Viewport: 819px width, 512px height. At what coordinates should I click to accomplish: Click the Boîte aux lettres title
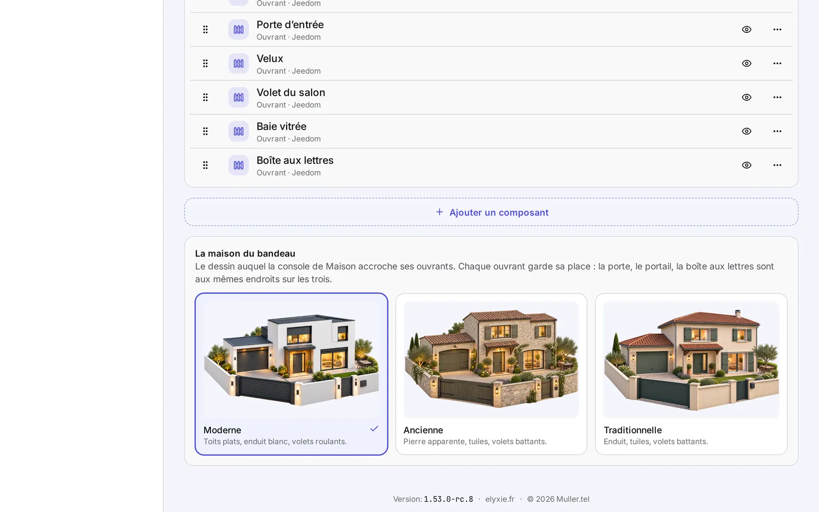coord(295,160)
